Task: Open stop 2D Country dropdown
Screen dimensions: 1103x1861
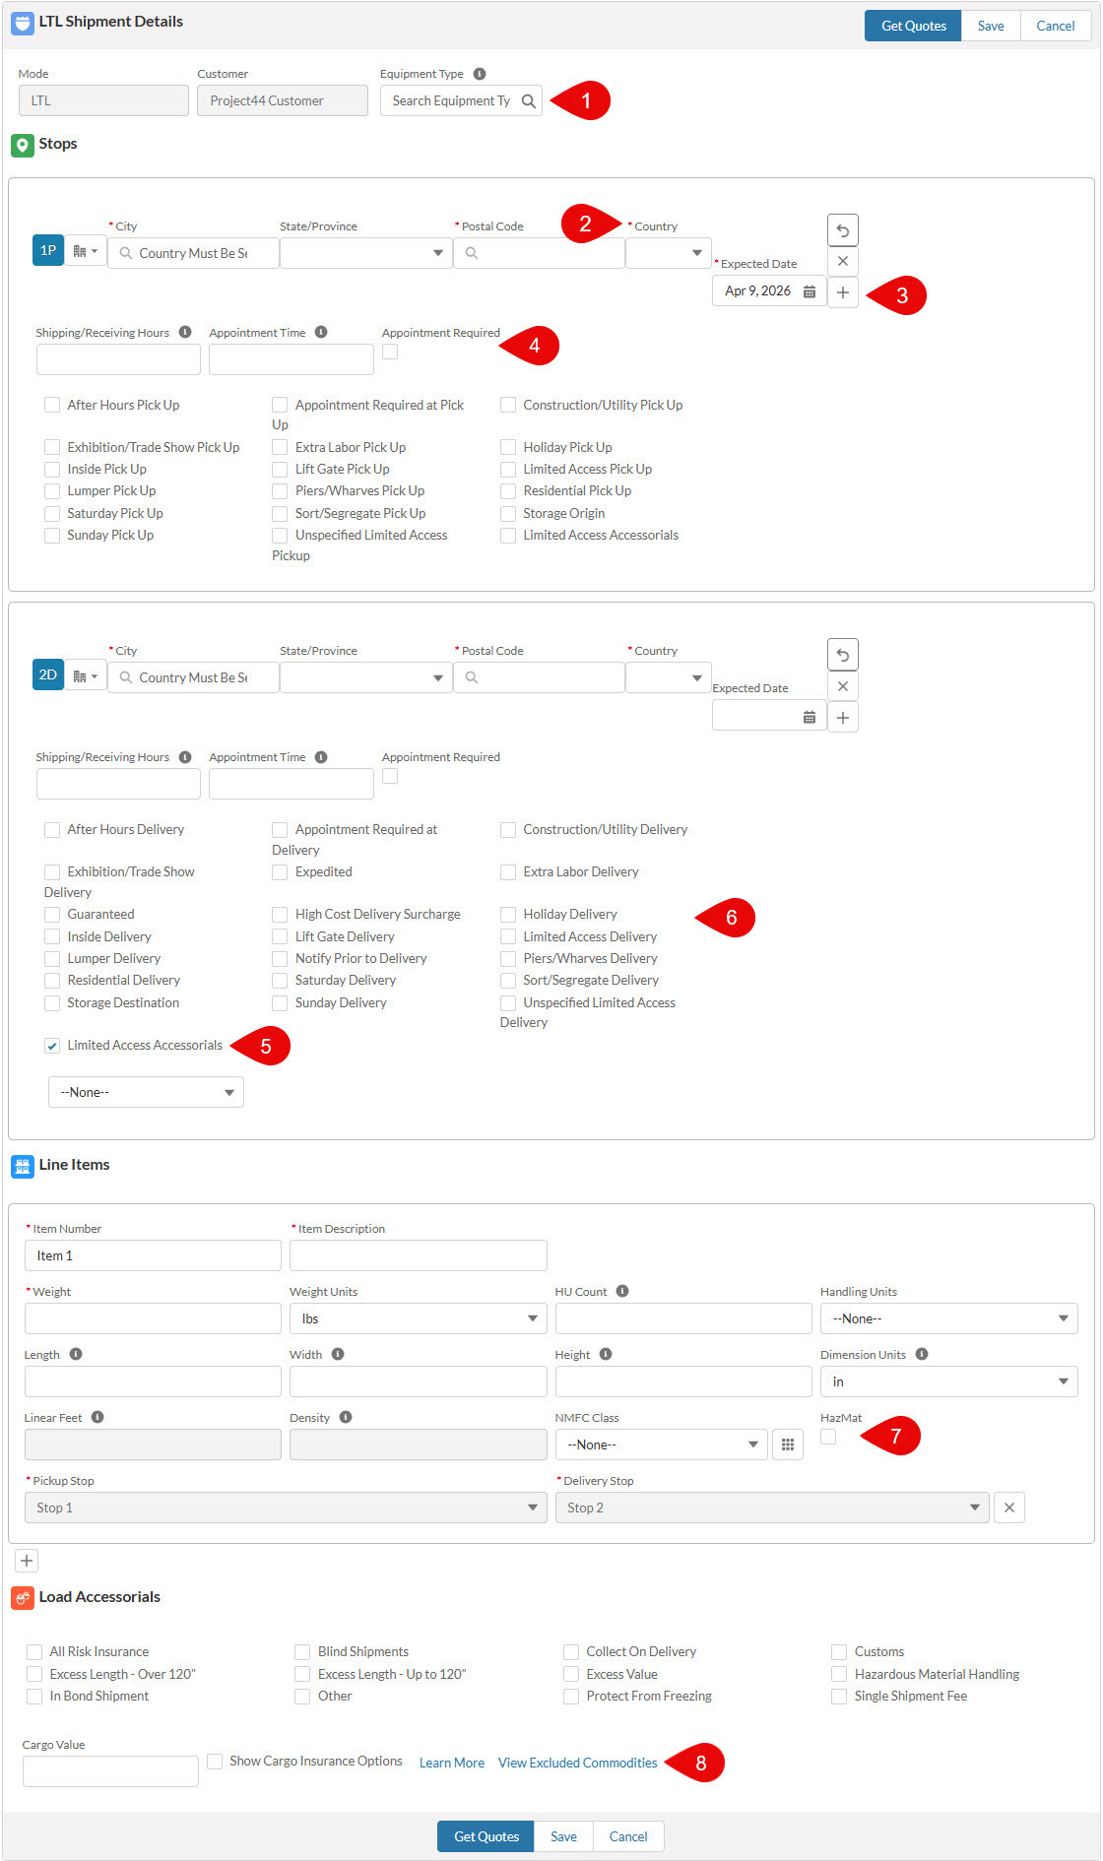Action: [669, 677]
